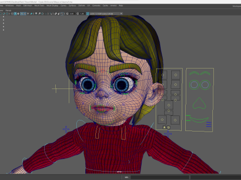
Task: Enable multisample anti-aliasing icon
Action: [x=43, y=13]
